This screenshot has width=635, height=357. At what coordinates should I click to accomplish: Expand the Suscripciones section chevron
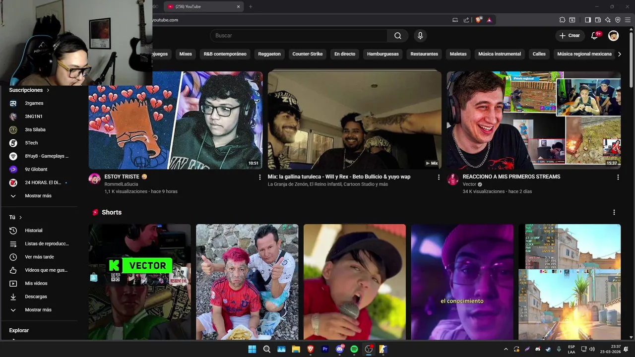coord(48,90)
